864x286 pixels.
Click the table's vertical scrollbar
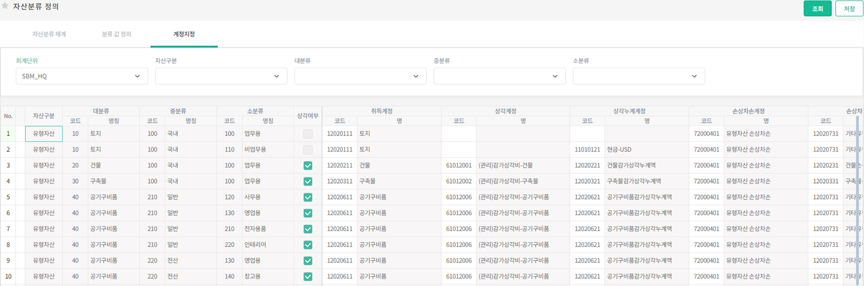858,199
